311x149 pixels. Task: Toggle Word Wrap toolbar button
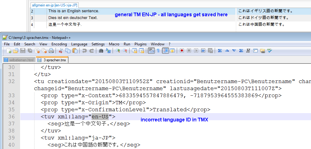click(x=151, y=51)
